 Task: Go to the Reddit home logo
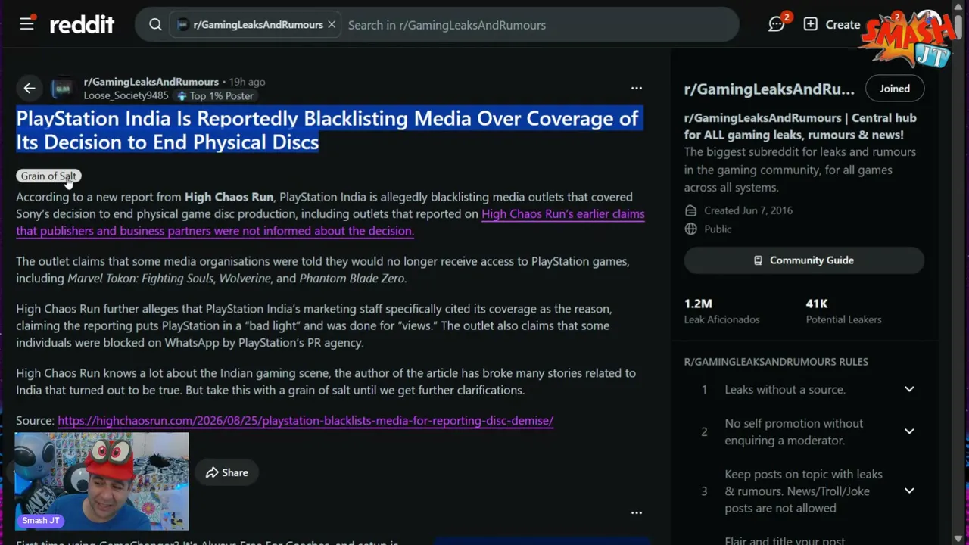(x=82, y=25)
